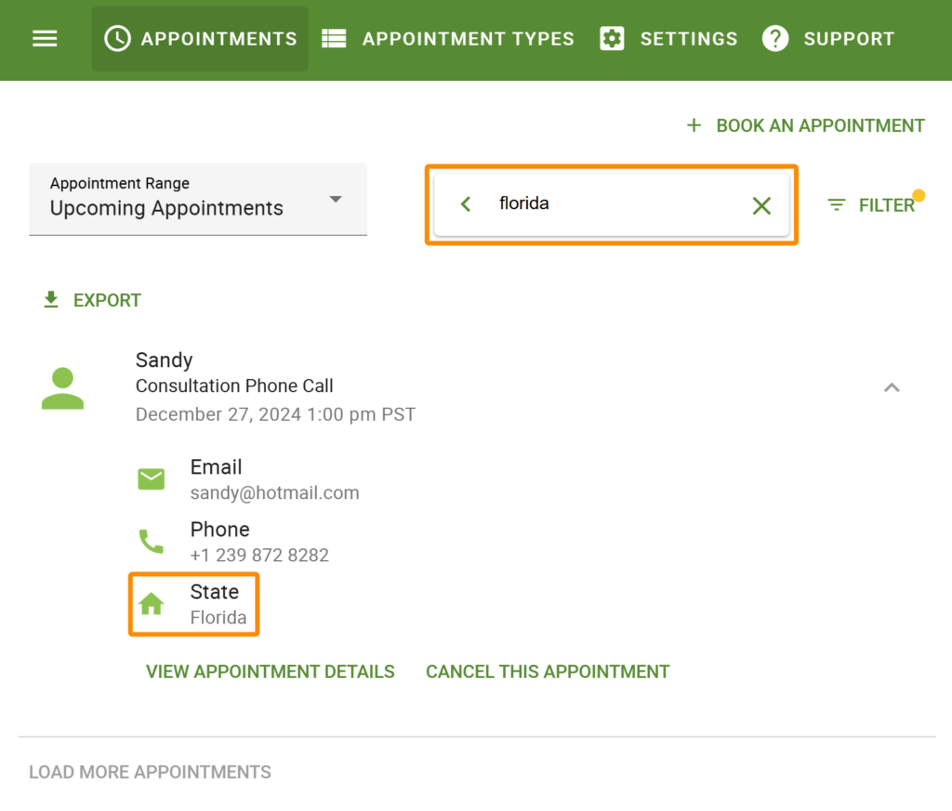
Task: Switch to Appointment Types tab
Action: [448, 39]
